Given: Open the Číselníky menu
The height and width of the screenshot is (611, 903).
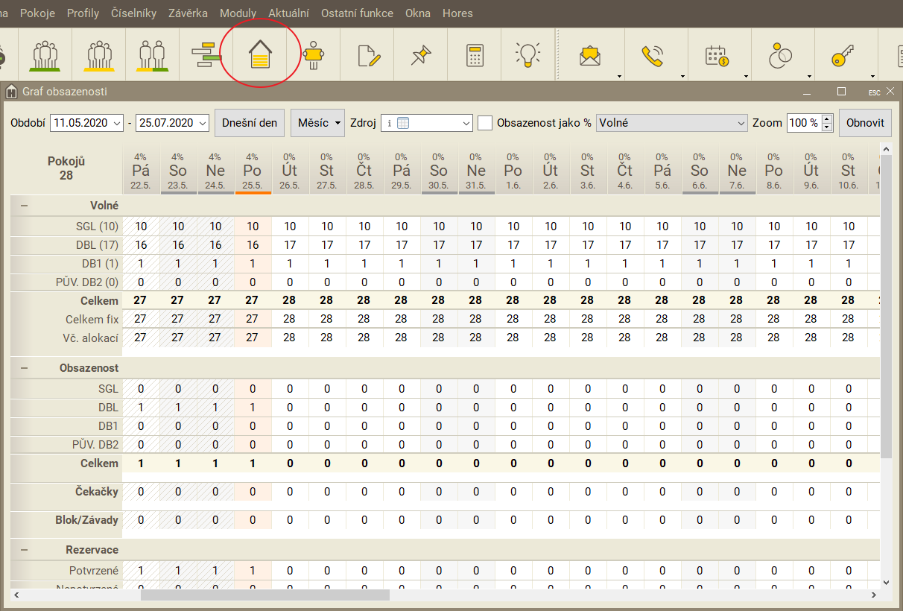Looking at the screenshot, I should pos(133,13).
